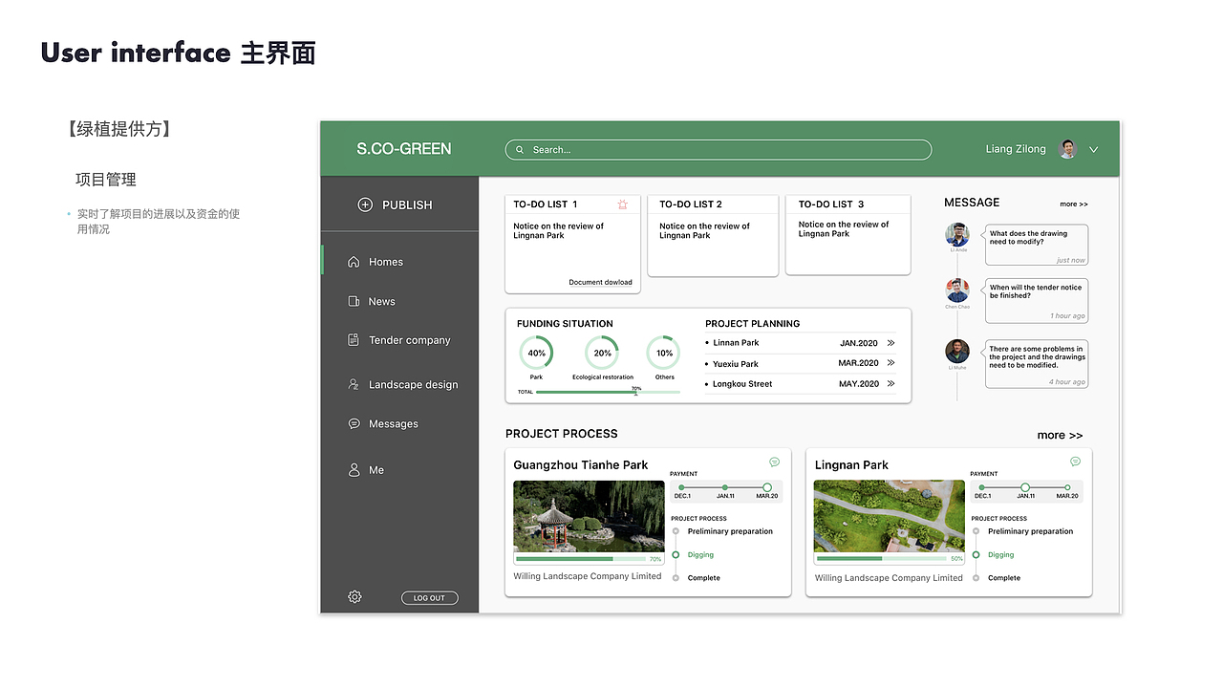Click Chen Chao's message avatar

point(957,290)
